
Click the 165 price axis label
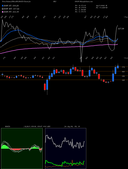point(123,71)
